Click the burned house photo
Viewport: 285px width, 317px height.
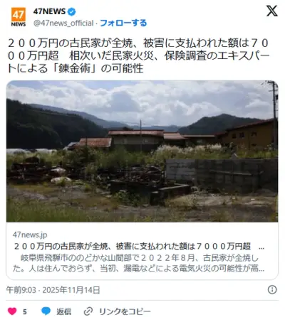pos(142,151)
